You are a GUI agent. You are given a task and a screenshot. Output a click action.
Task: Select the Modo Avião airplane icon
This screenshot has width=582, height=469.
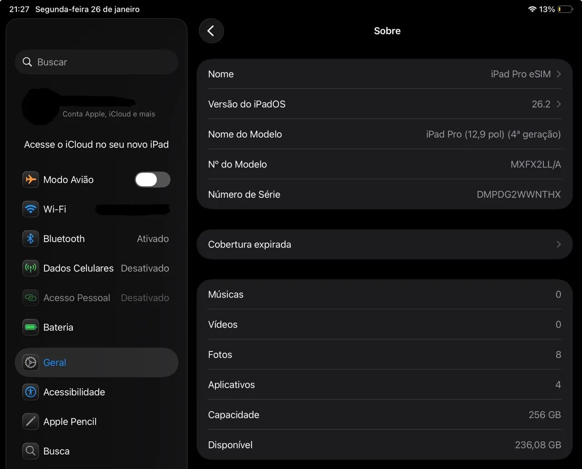click(30, 180)
